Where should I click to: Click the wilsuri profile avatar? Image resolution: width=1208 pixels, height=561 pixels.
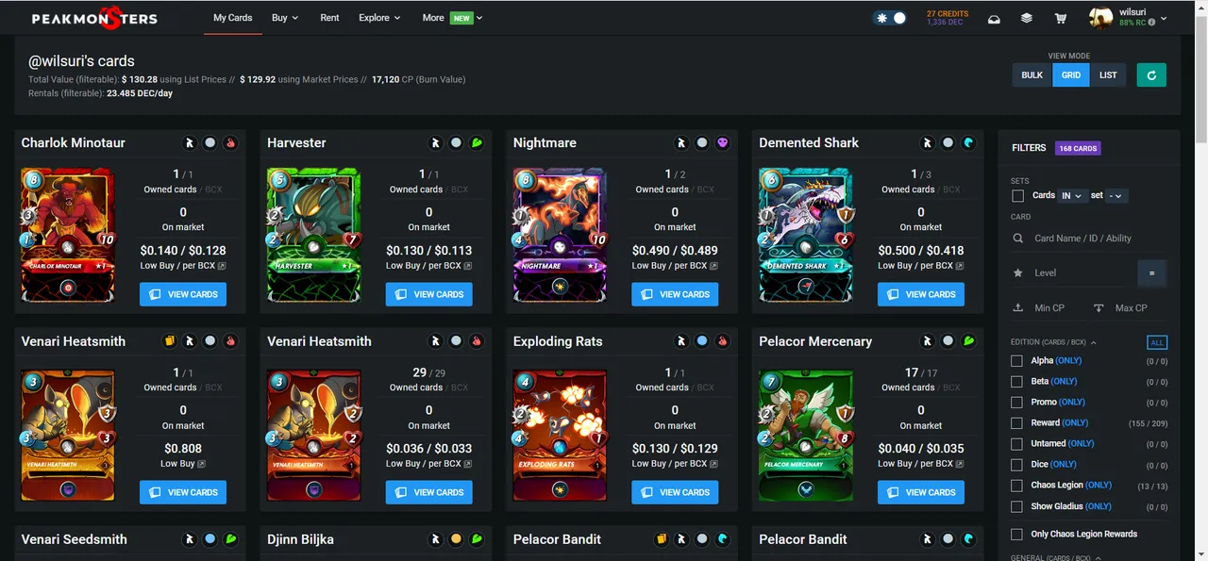(1101, 18)
